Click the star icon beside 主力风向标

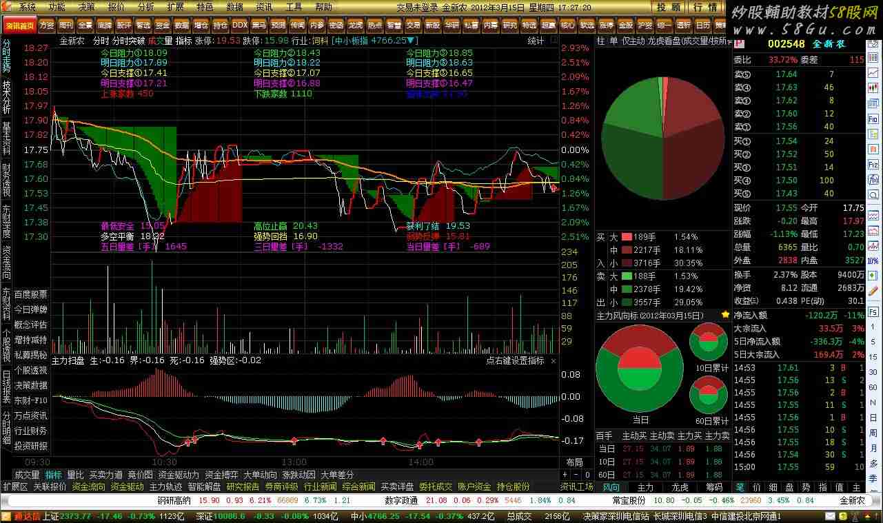pyautogui.click(x=725, y=315)
